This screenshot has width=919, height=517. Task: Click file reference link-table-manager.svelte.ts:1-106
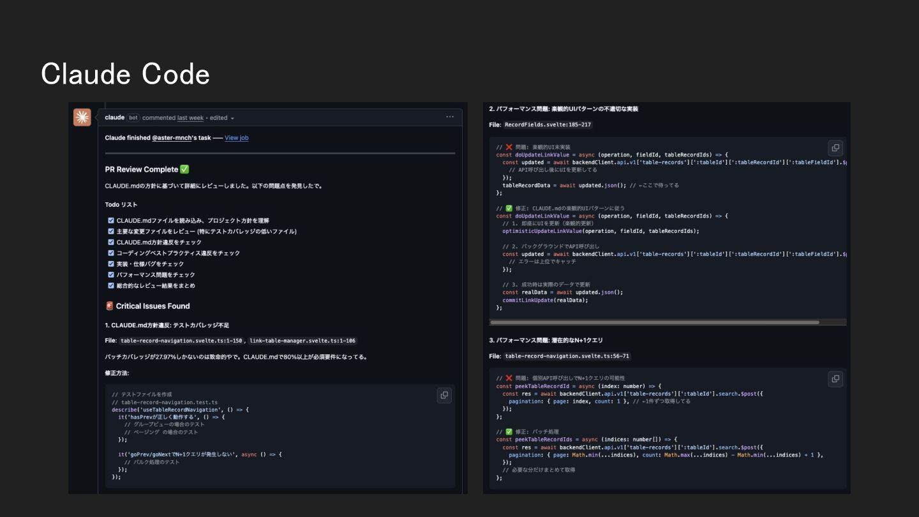point(303,341)
